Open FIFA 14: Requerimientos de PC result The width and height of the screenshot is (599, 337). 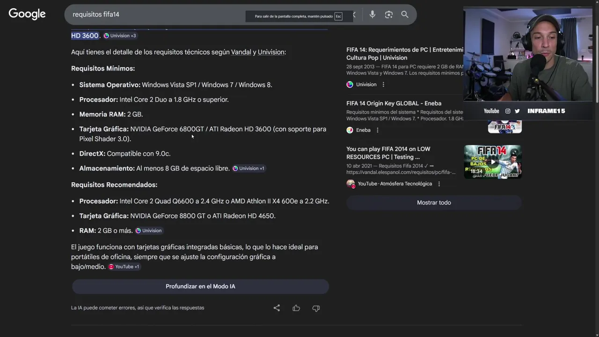pos(405,53)
